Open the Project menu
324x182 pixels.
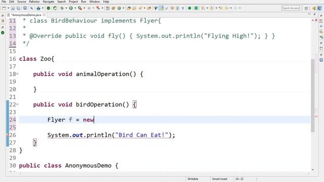(x=73, y=2)
